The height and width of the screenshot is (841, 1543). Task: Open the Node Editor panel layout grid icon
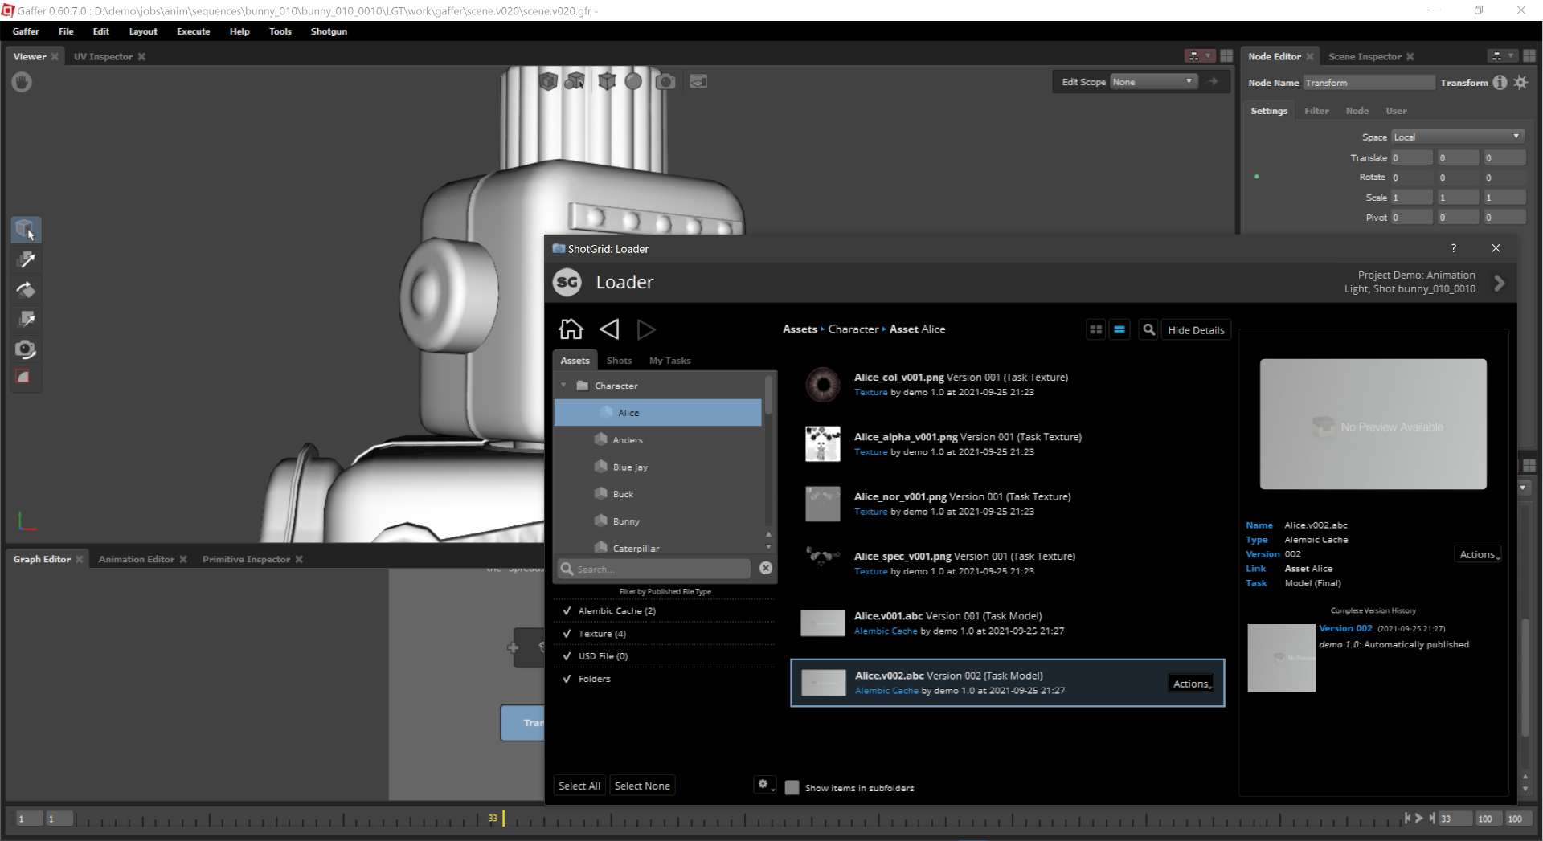1529,56
